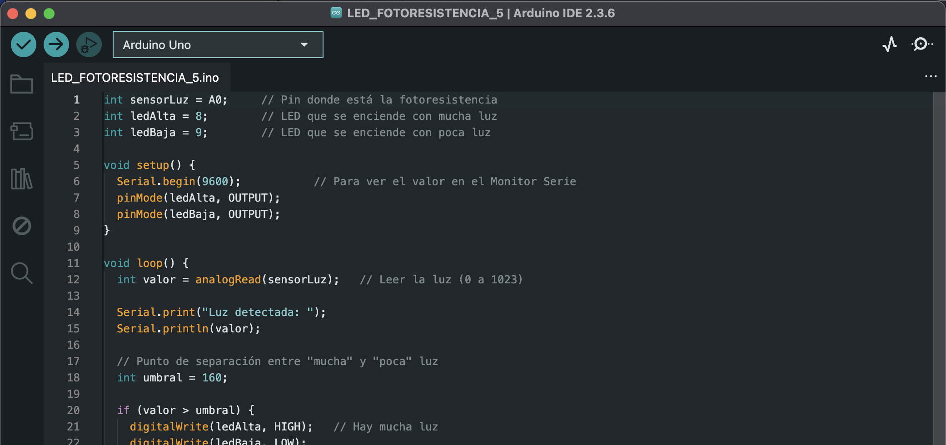Viewport: 946px width, 445px height.
Task: Show the Debug panel in sidebar
Action: coord(22,226)
